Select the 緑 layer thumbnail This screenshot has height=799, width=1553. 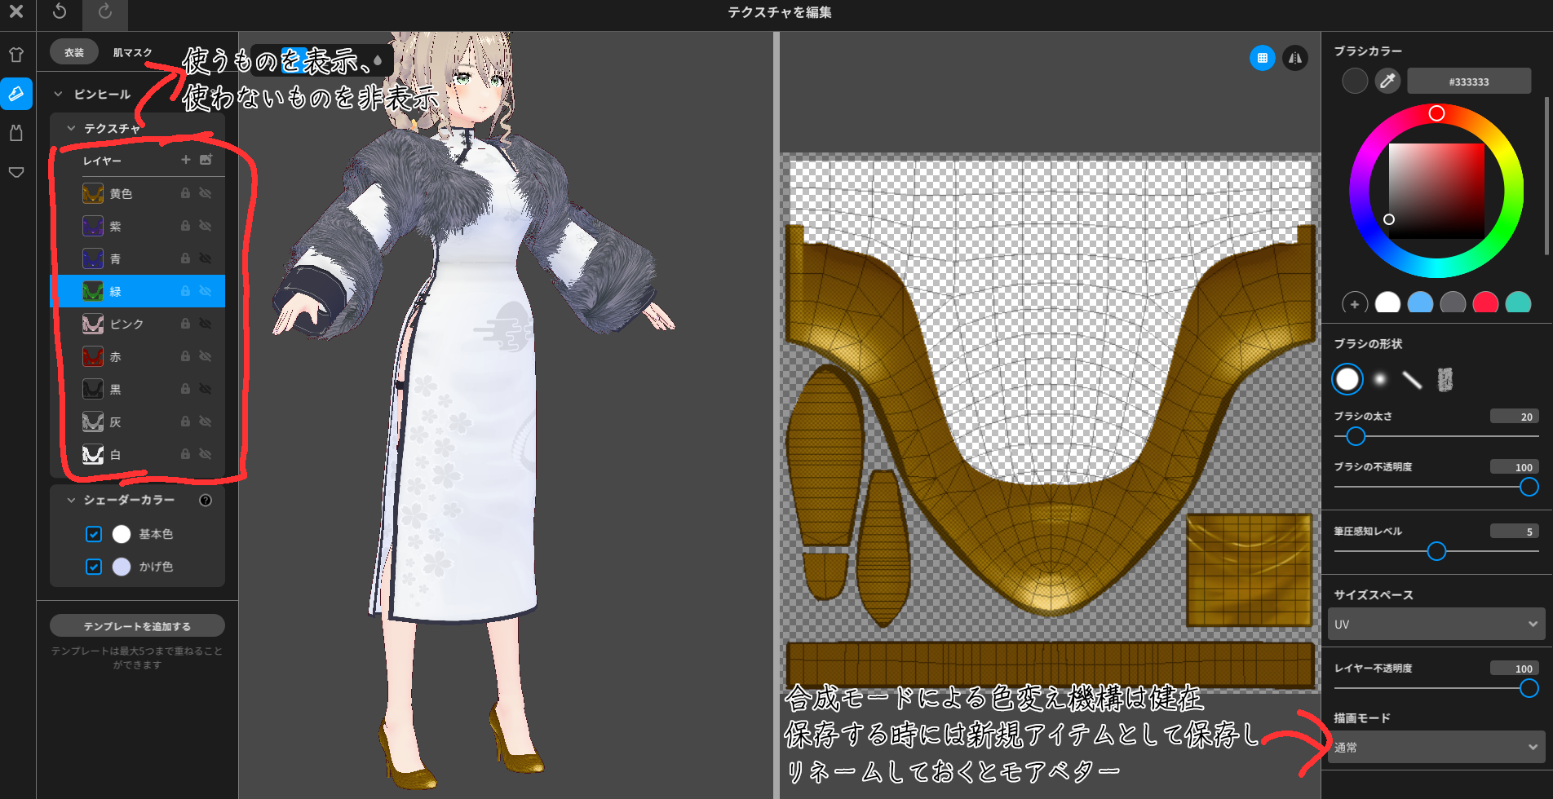pos(93,291)
